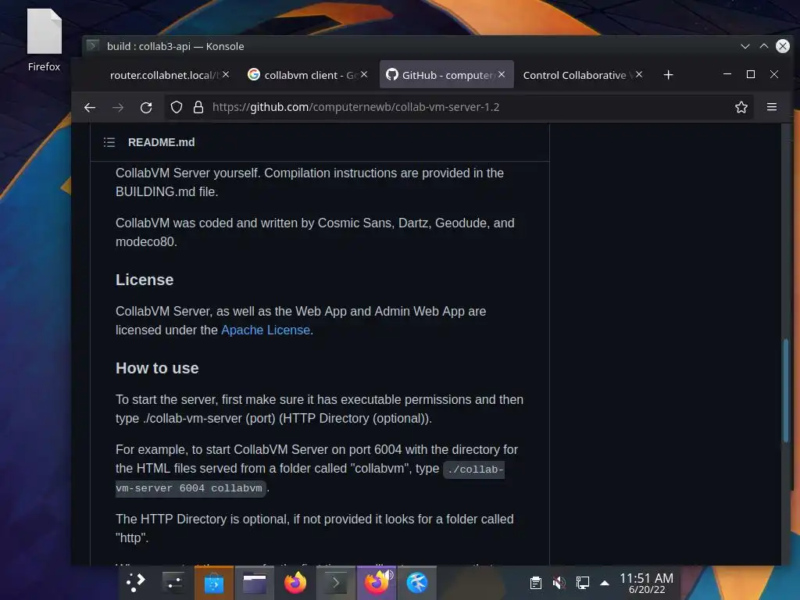This screenshot has width=800, height=600.
Task: Open Dolphin file manager from taskbar
Action: click(255, 583)
